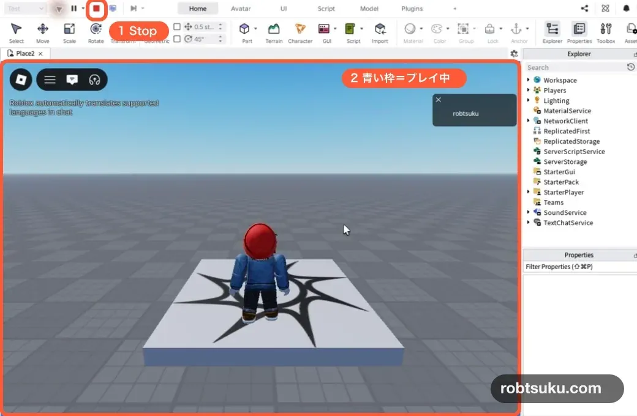This screenshot has width=637, height=416.
Task: Switch to the UI tab
Action: point(284,9)
